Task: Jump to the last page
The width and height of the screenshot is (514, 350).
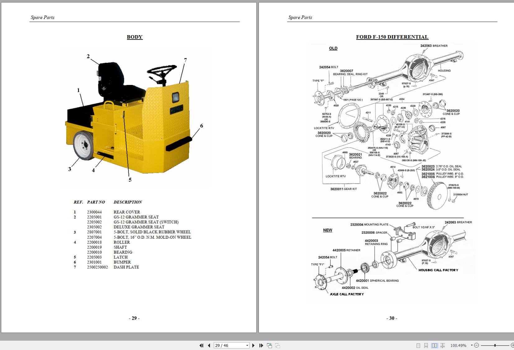Action: (x=261, y=345)
